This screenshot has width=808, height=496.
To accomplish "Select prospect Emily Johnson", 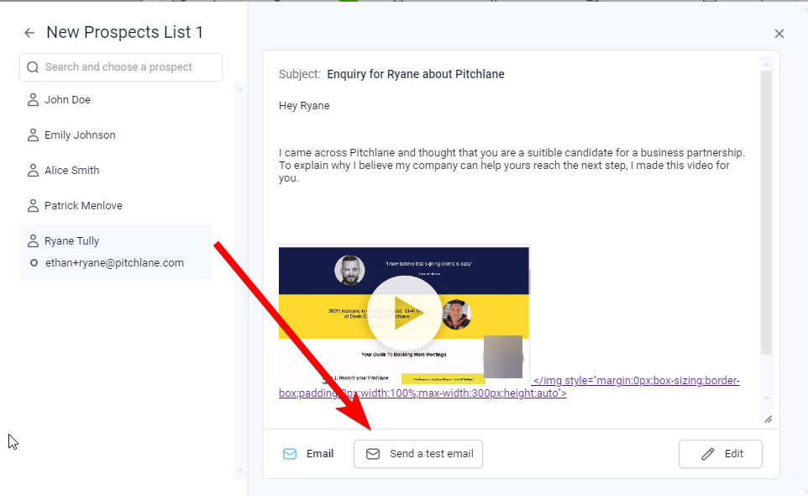I will pos(80,135).
